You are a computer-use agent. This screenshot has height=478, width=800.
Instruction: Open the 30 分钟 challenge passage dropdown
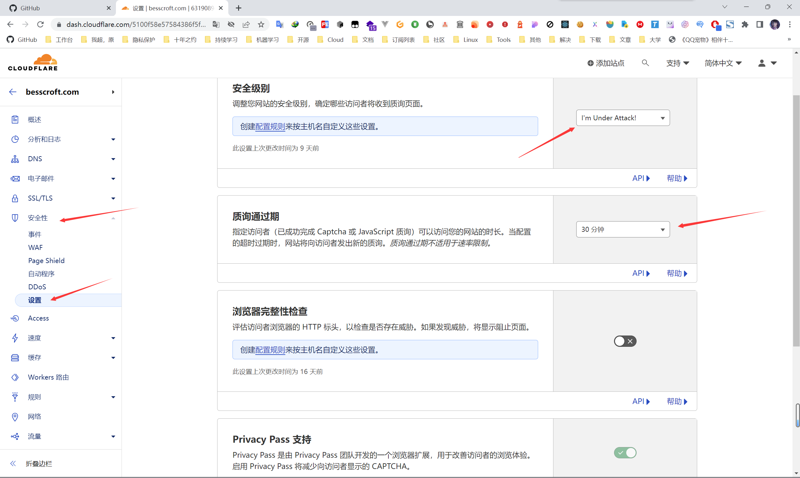point(623,229)
